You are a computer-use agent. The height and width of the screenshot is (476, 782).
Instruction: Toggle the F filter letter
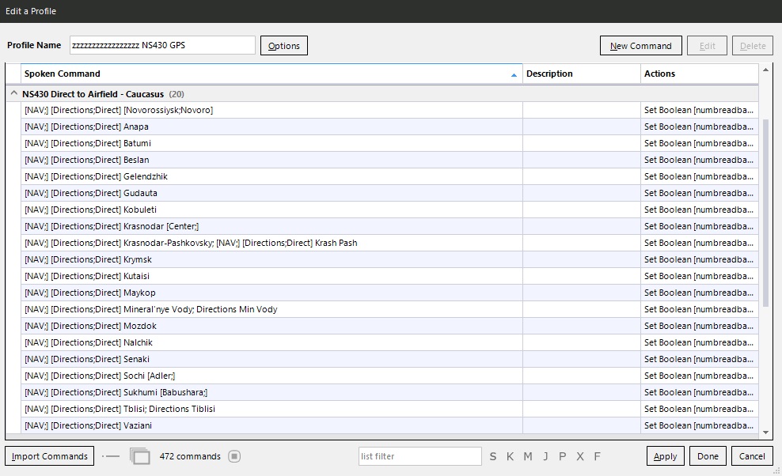[597, 456]
